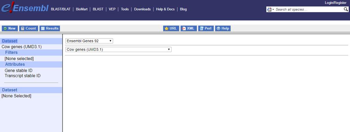Click [None selected] under Filters
The height and width of the screenshot is (132, 350).
[x=19, y=59]
